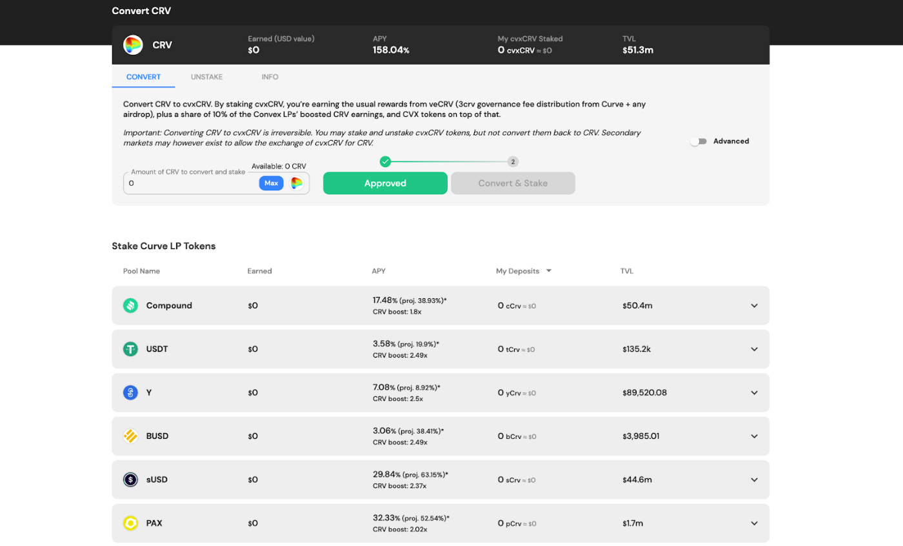Click Compound's 17.48% APY value
Image resolution: width=903 pixels, height=546 pixels.
pyautogui.click(x=385, y=301)
